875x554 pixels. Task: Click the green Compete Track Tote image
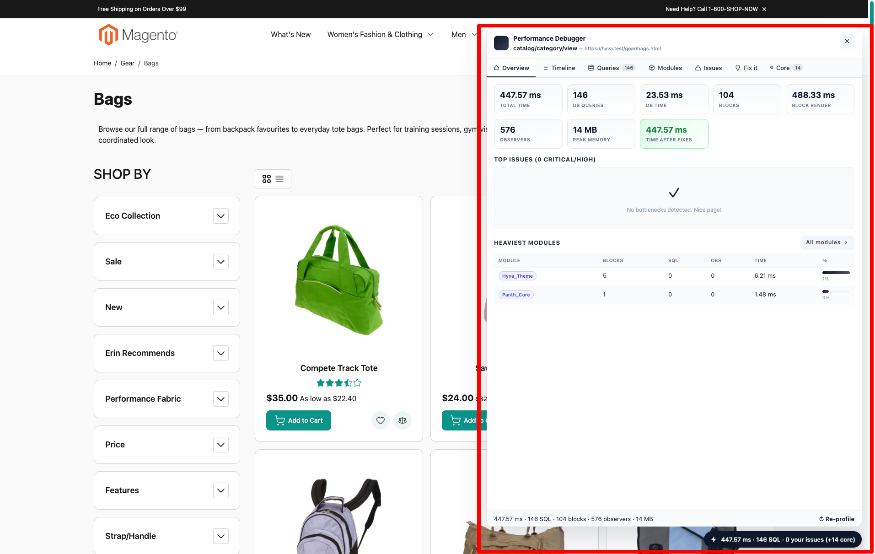339,279
